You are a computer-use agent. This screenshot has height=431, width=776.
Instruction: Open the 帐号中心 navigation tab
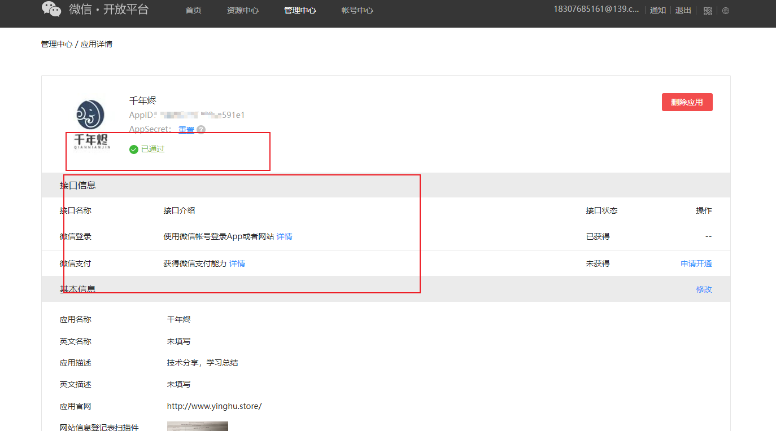tap(357, 10)
